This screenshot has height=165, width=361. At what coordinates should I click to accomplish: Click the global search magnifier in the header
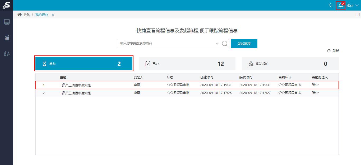click(331, 5)
